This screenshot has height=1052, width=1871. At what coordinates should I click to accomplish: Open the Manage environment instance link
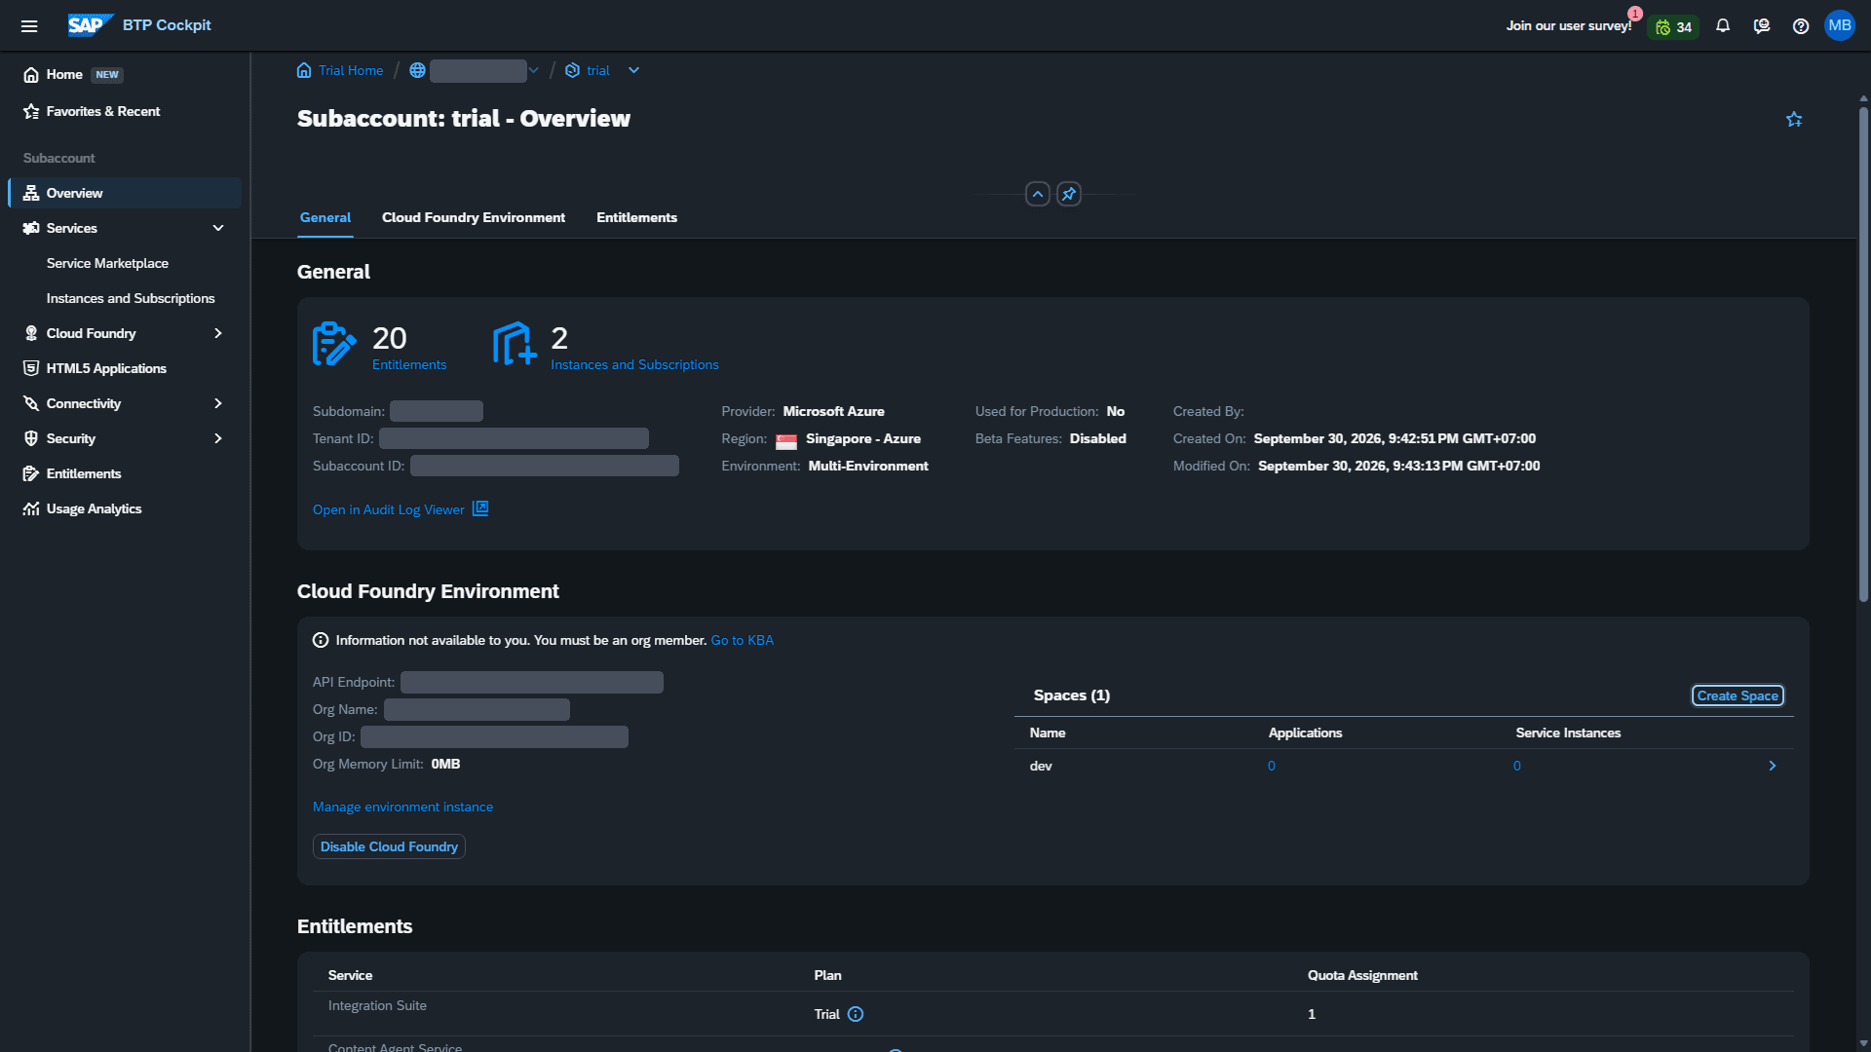[402, 807]
